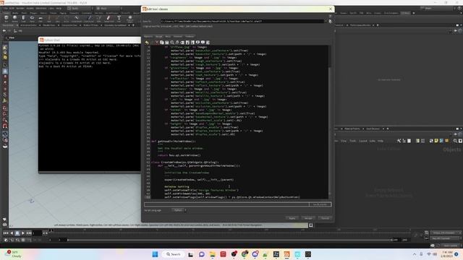Click the undo icon in script editor toolbar
Screen dimensions: 463x260
tap(147, 43)
